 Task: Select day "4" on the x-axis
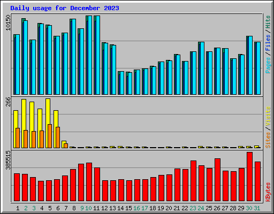[42, 208]
